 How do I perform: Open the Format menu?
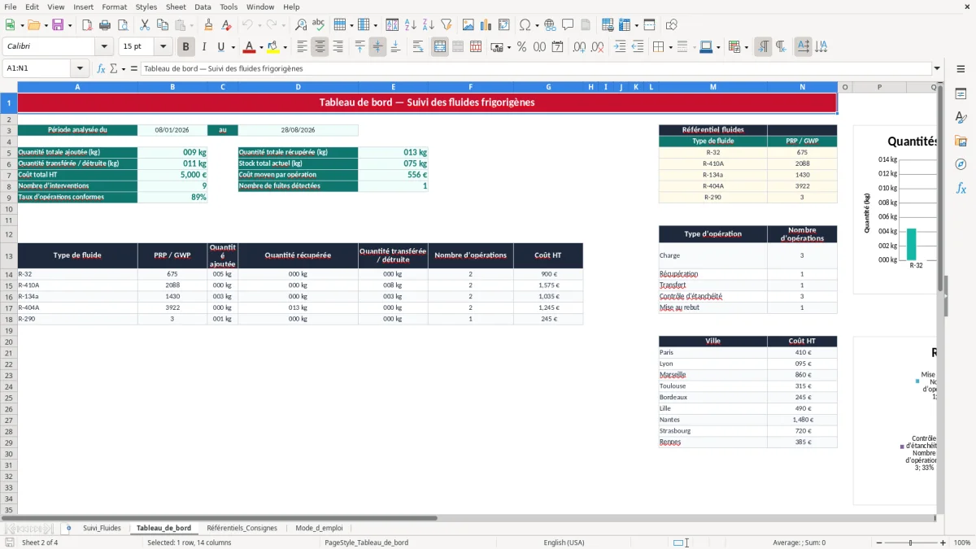(x=114, y=7)
